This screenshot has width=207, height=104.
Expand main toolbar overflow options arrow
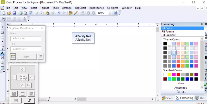coord(120,15)
